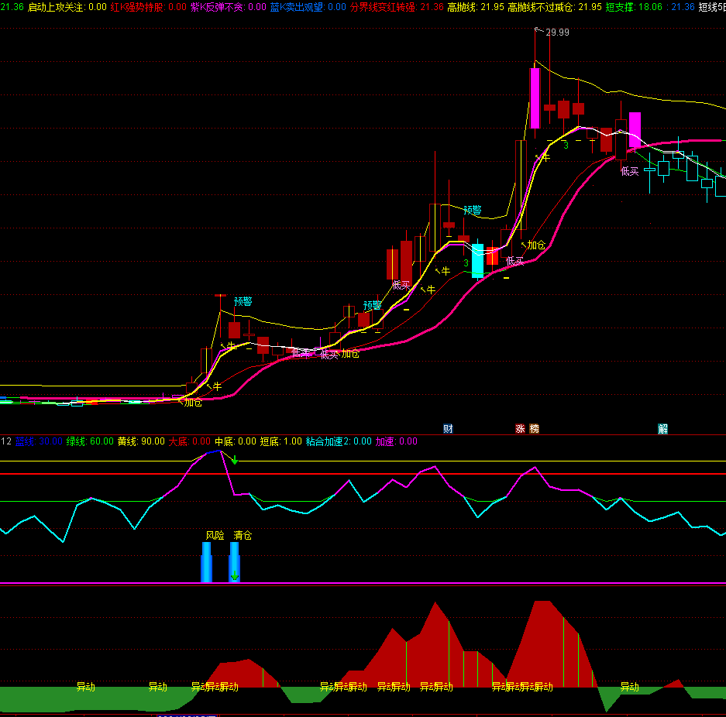Image resolution: width=726 pixels, height=717 pixels.
Task: Click the large magenta candlestick at peak
Action: [535, 98]
